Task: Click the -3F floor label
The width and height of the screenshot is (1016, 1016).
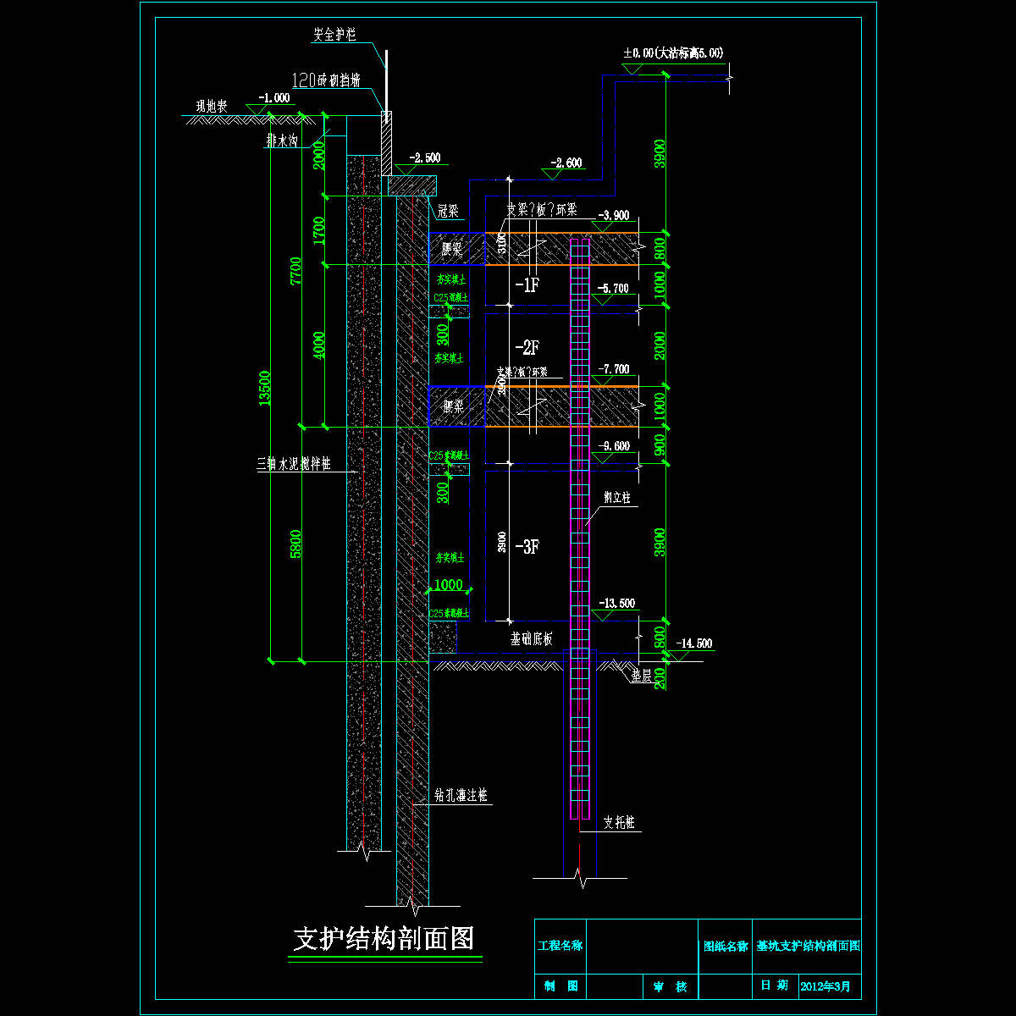Action: coord(526,547)
